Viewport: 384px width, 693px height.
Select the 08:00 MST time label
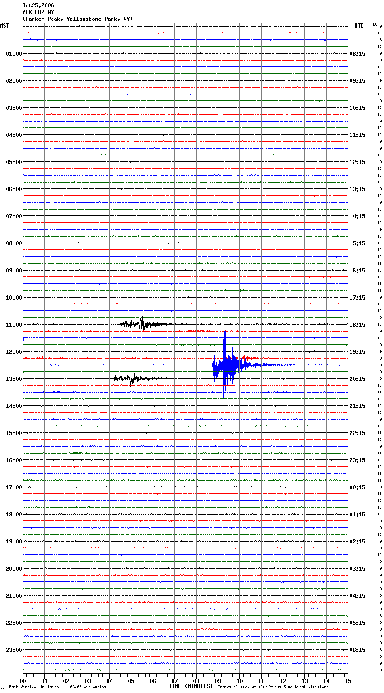pos(14,243)
